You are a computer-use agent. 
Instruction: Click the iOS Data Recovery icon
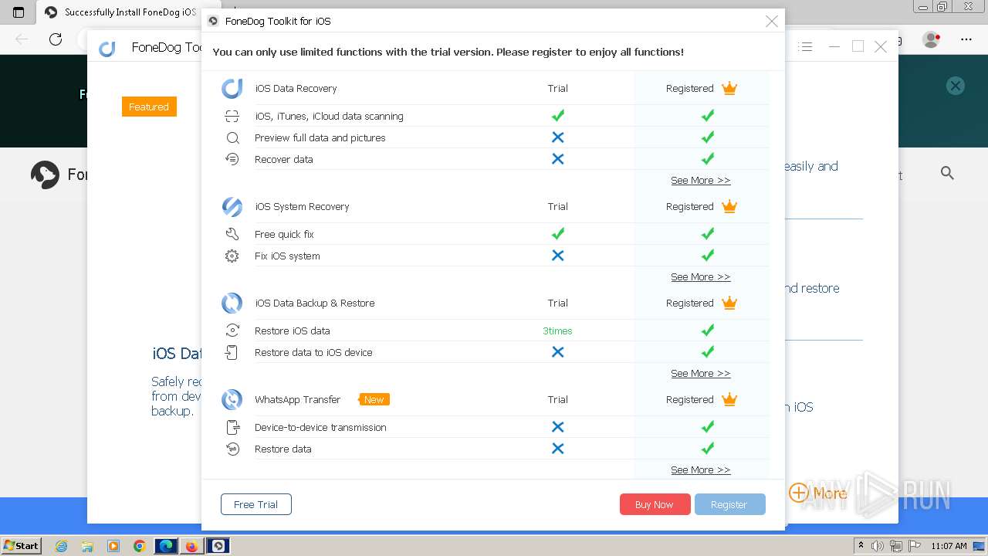(232, 89)
